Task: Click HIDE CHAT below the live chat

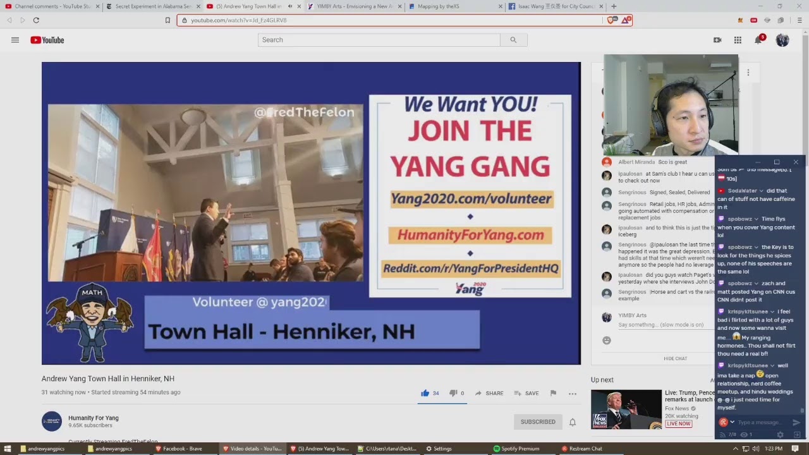Action: click(675, 358)
